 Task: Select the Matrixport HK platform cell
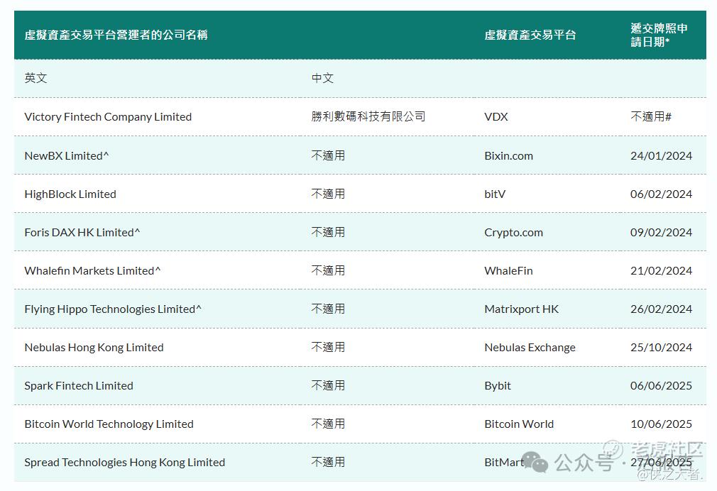tap(521, 309)
